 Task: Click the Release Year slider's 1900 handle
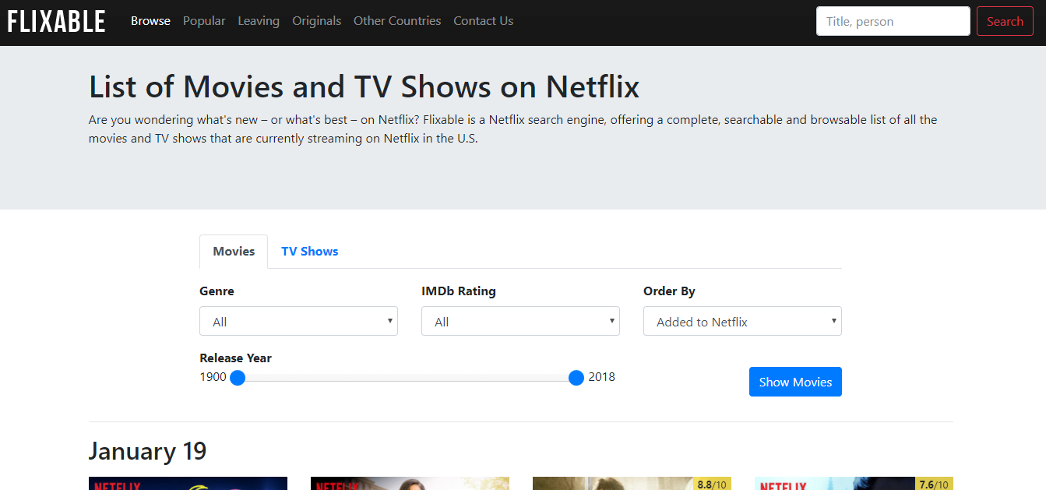pos(238,378)
